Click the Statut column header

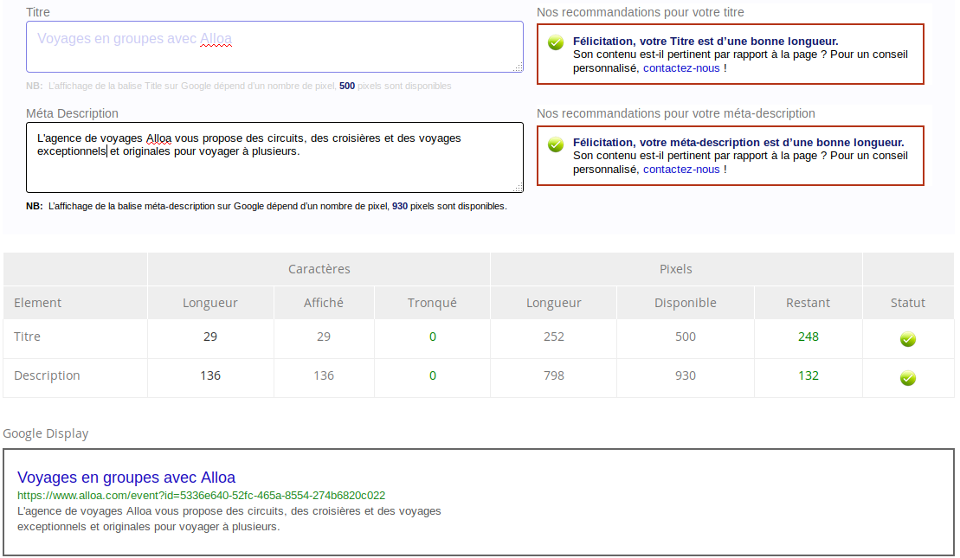click(x=907, y=303)
